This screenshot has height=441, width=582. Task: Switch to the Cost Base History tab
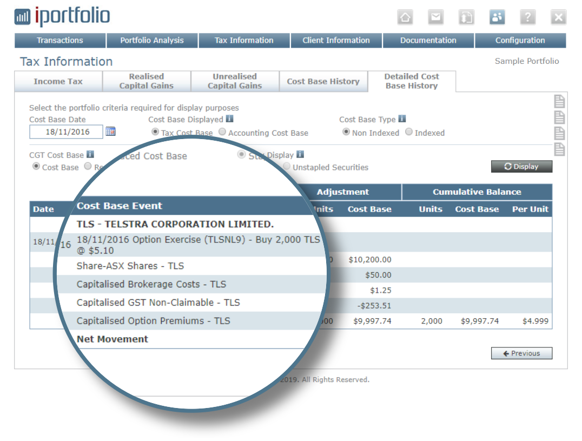(x=323, y=82)
